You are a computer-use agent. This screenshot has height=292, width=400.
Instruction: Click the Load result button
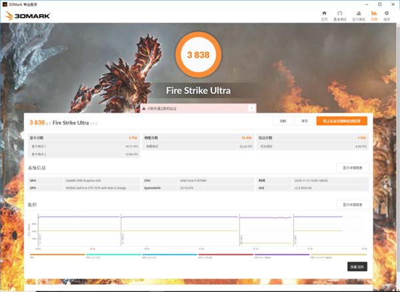283,121
